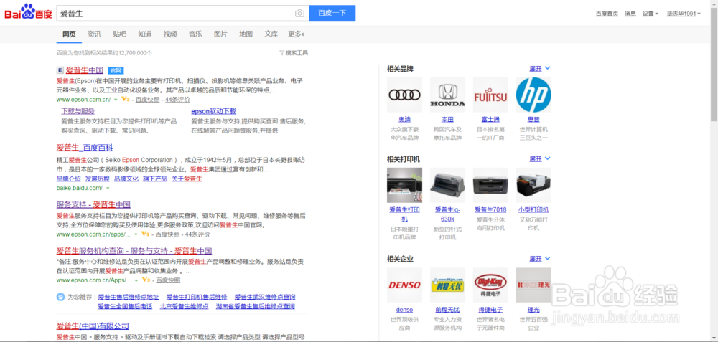Open the 惠普 brand link
The height and width of the screenshot is (342, 718).
tap(533, 119)
